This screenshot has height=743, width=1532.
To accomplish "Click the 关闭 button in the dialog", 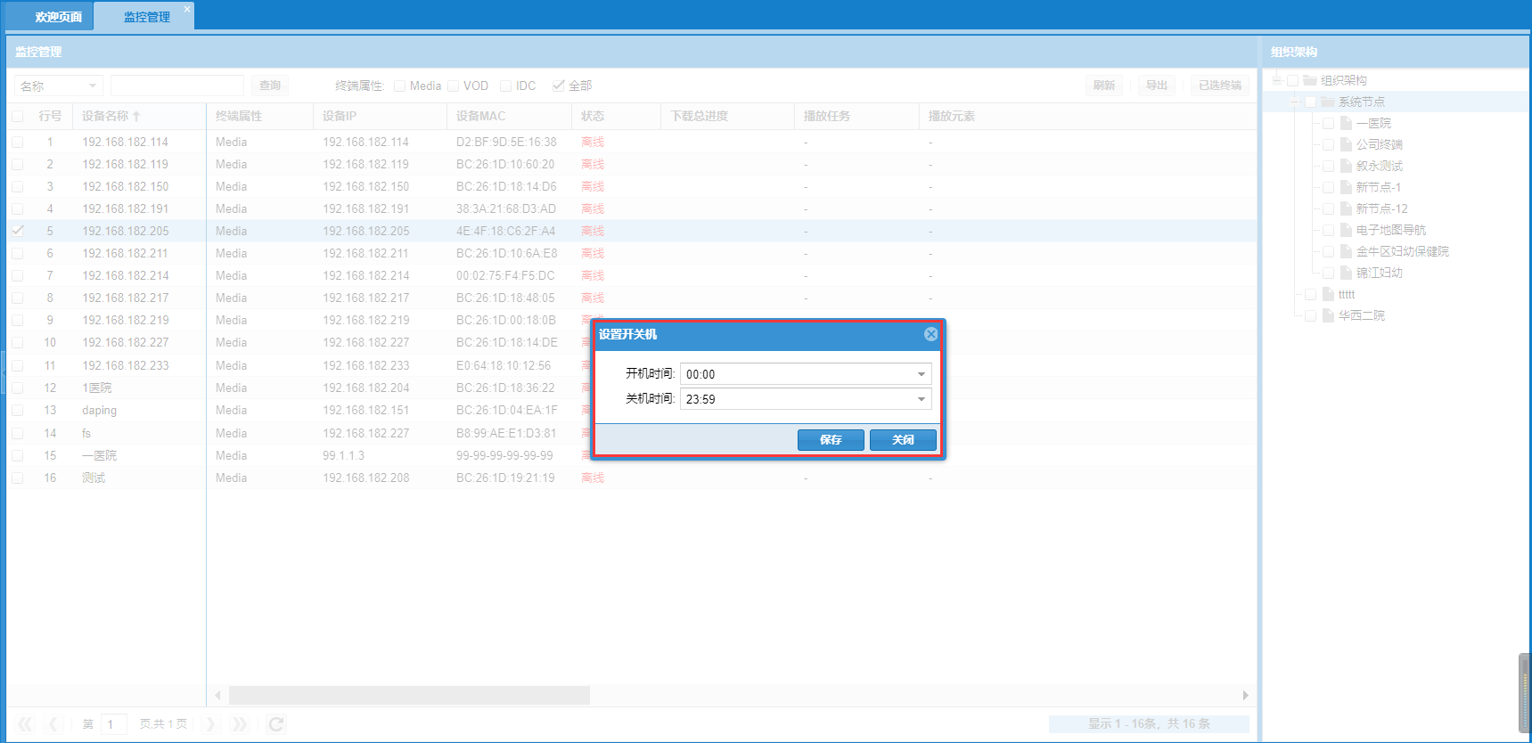I will click(903, 440).
